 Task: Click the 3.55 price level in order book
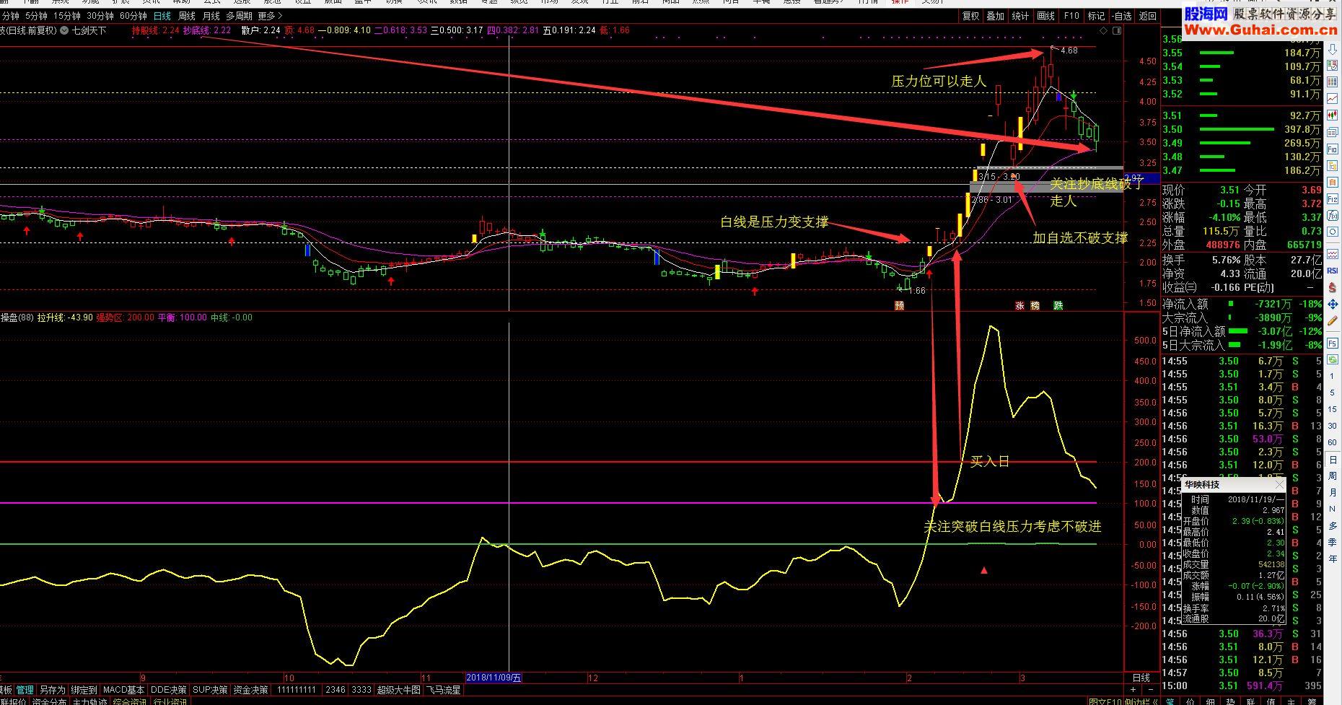(x=1172, y=53)
